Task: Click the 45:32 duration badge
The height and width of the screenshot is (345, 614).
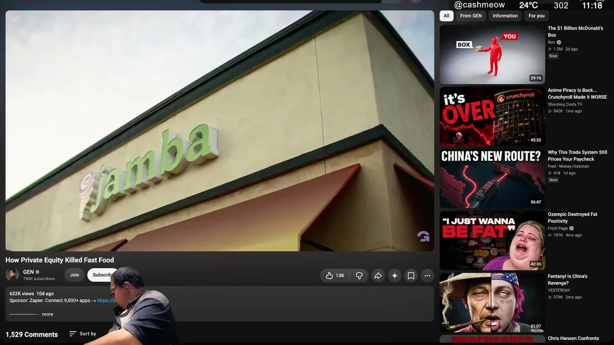Action: tap(536, 140)
